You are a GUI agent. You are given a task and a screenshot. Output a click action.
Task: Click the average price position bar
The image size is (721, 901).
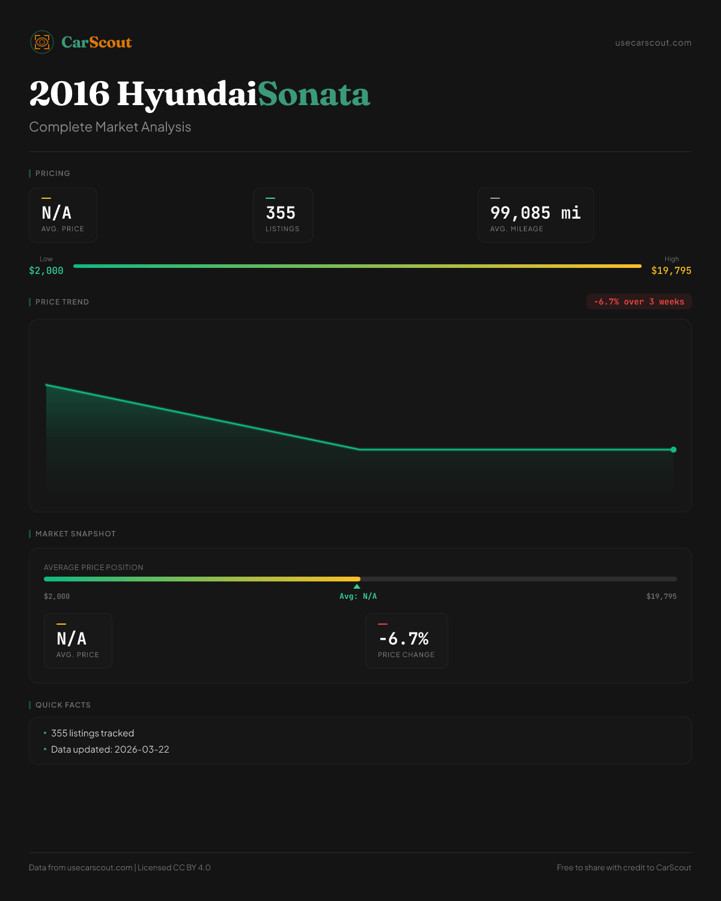tap(360, 579)
